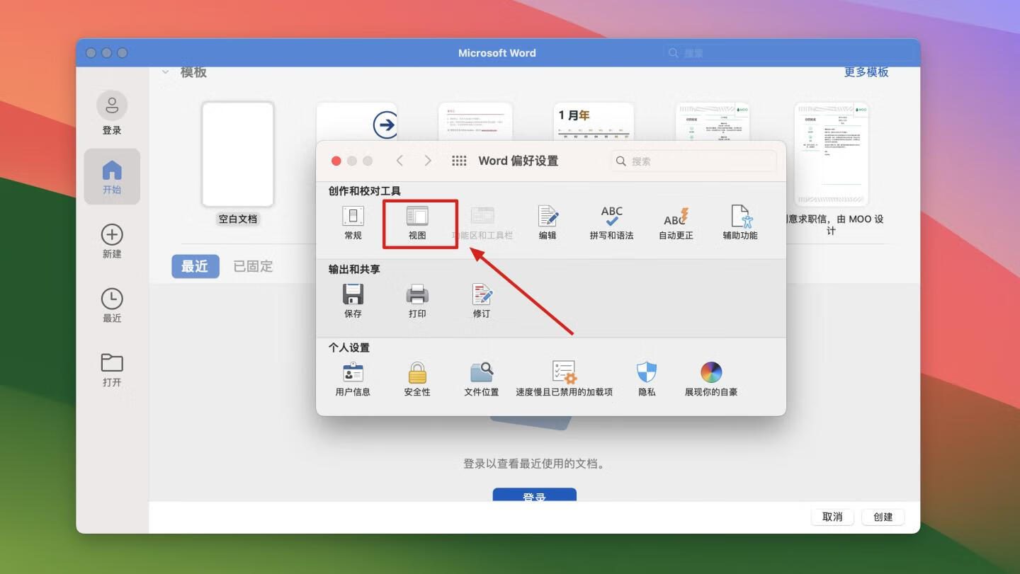Viewport: 1020px width, 574px height.
Task: Open the 隐私 (Privacy) shield icon
Action: coord(647,373)
